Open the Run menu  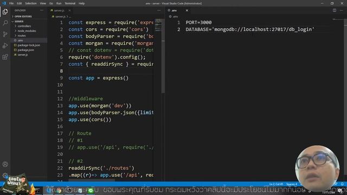(x=59, y=3)
